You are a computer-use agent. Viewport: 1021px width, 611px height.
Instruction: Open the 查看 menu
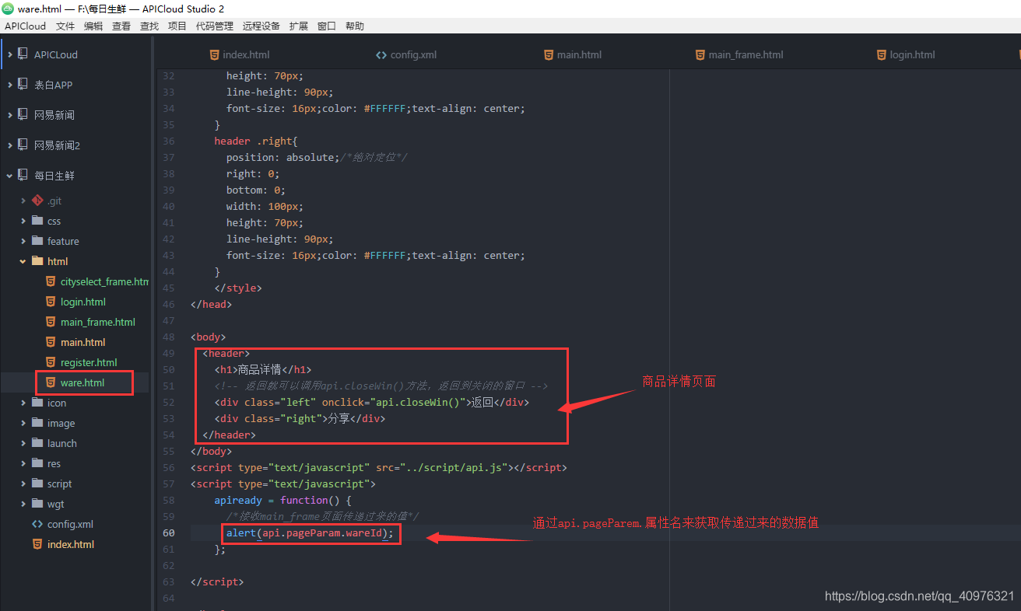(121, 26)
